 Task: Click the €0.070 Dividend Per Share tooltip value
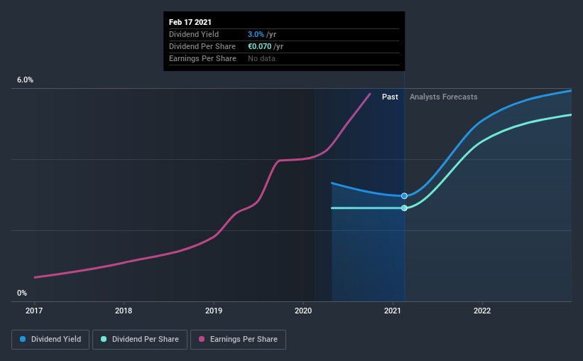(x=259, y=46)
